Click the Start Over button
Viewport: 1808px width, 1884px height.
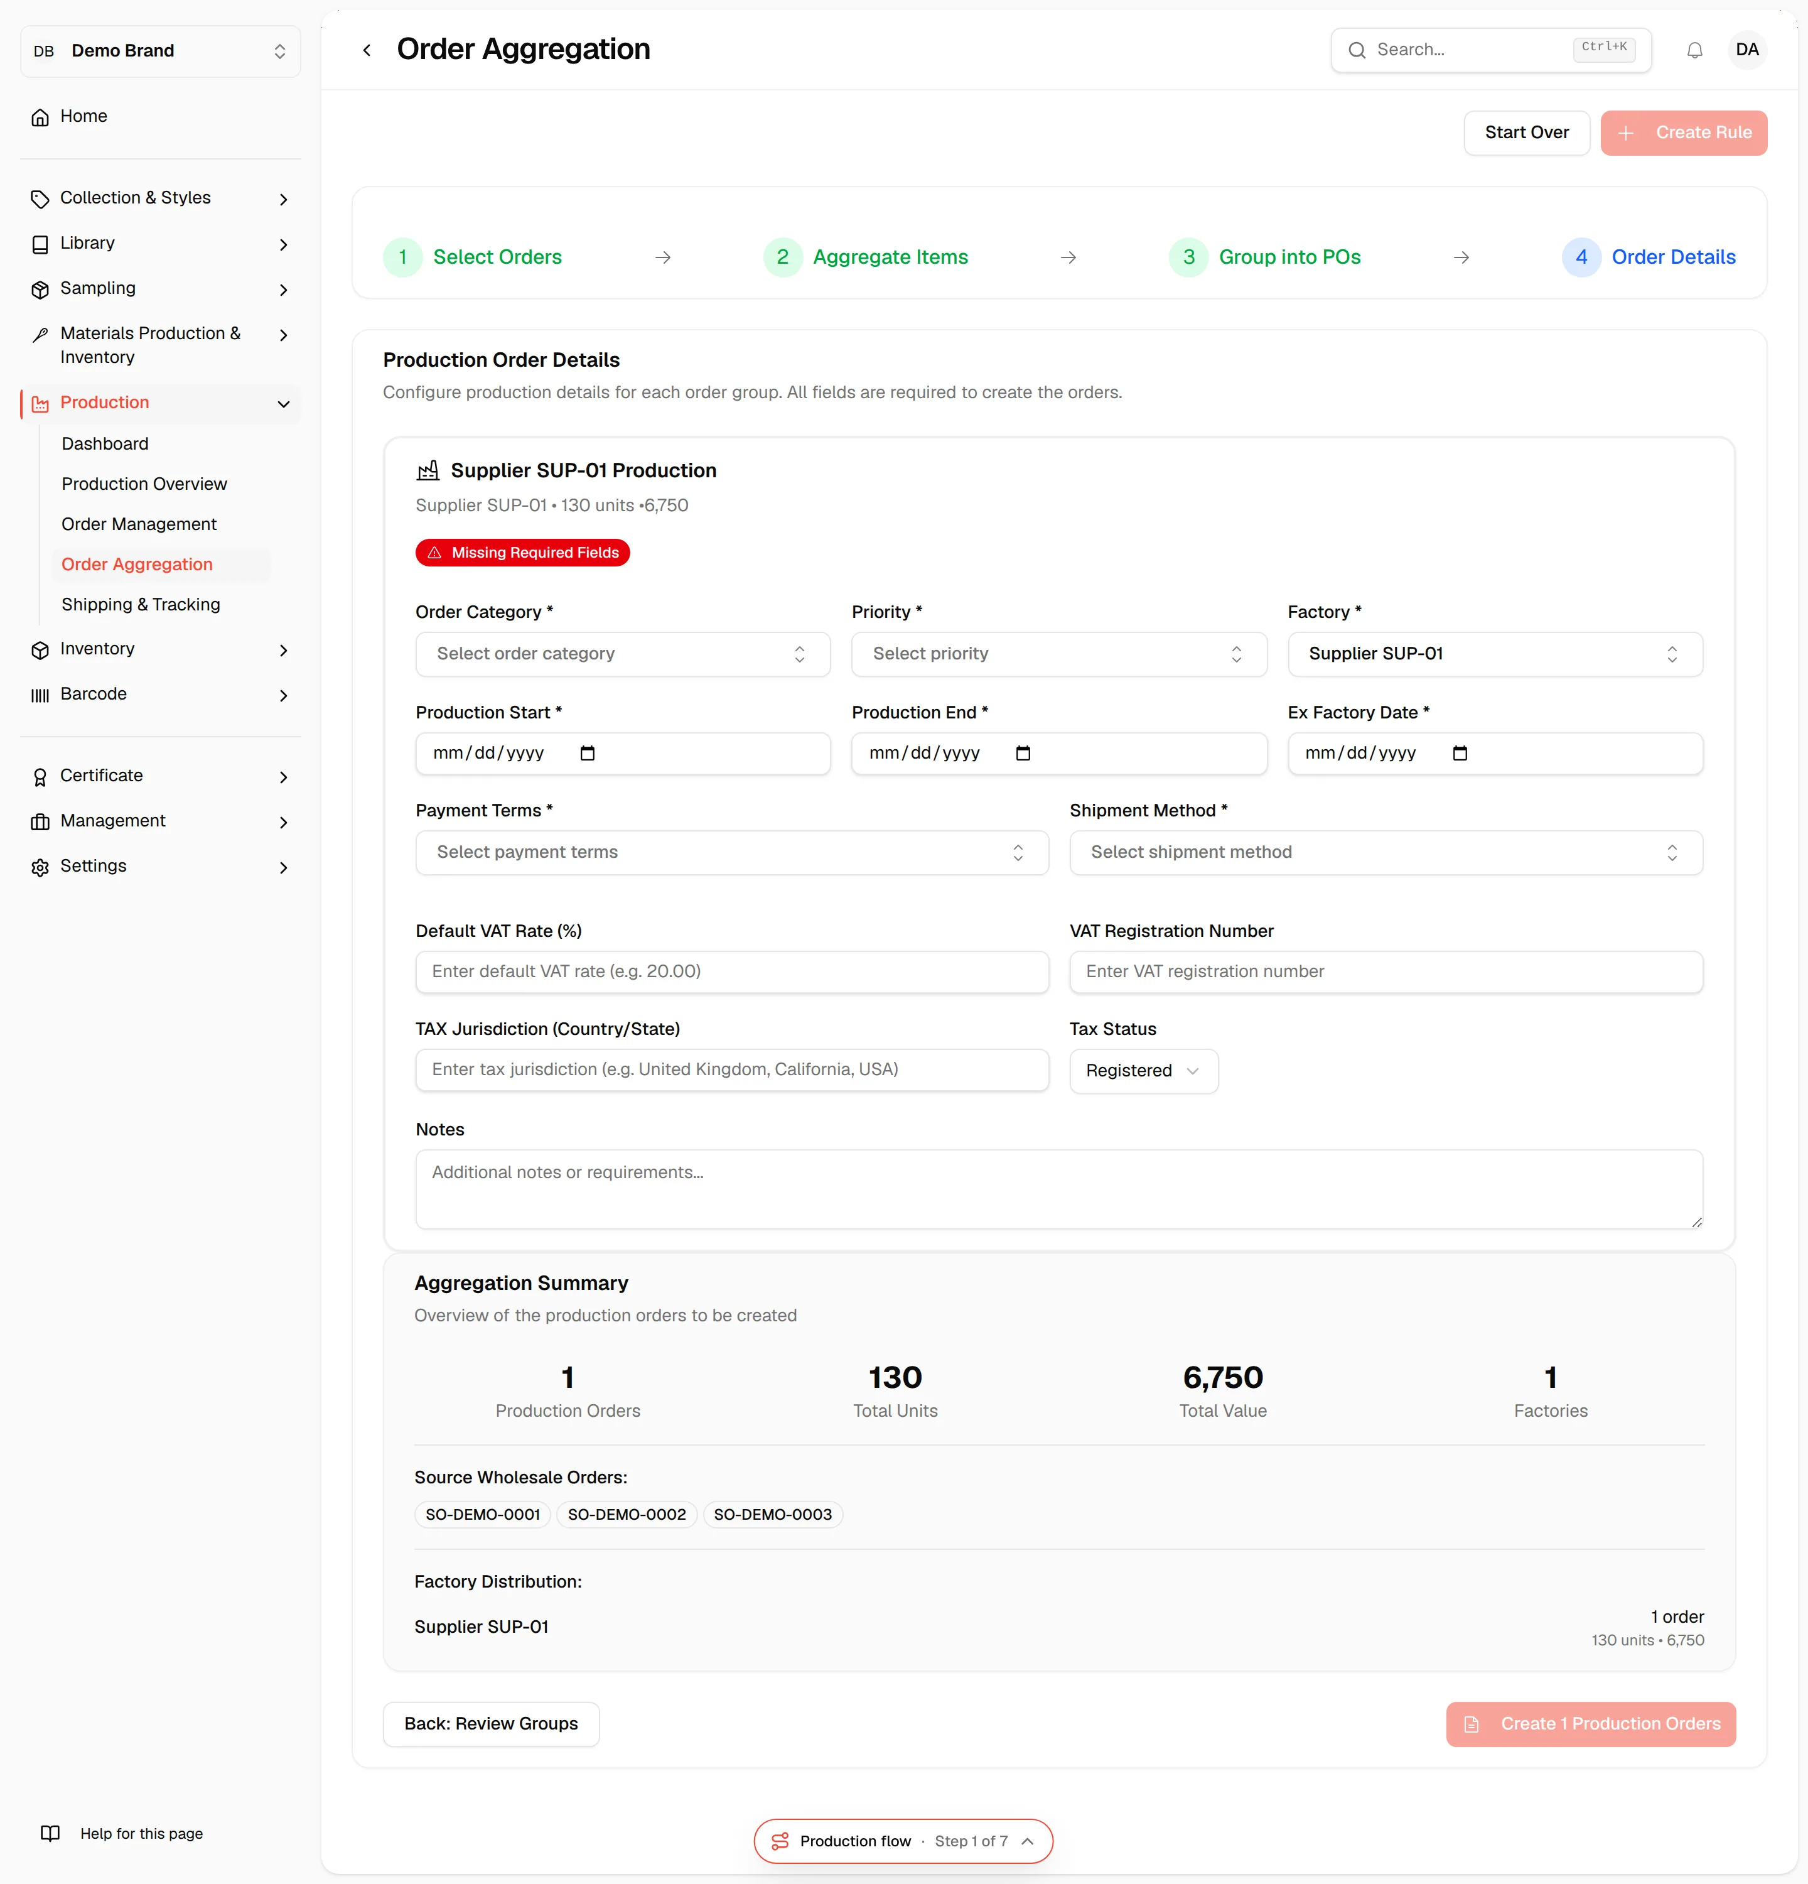(x=1527, y=133)
